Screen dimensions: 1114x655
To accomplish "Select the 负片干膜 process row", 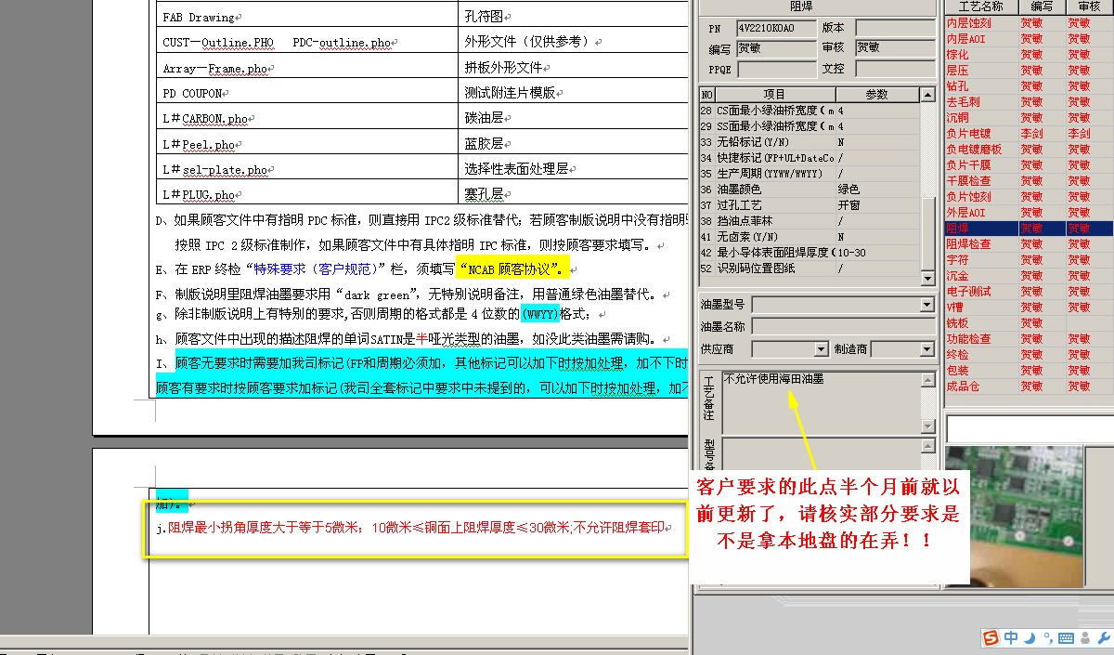I will (x=1028, y=164).
